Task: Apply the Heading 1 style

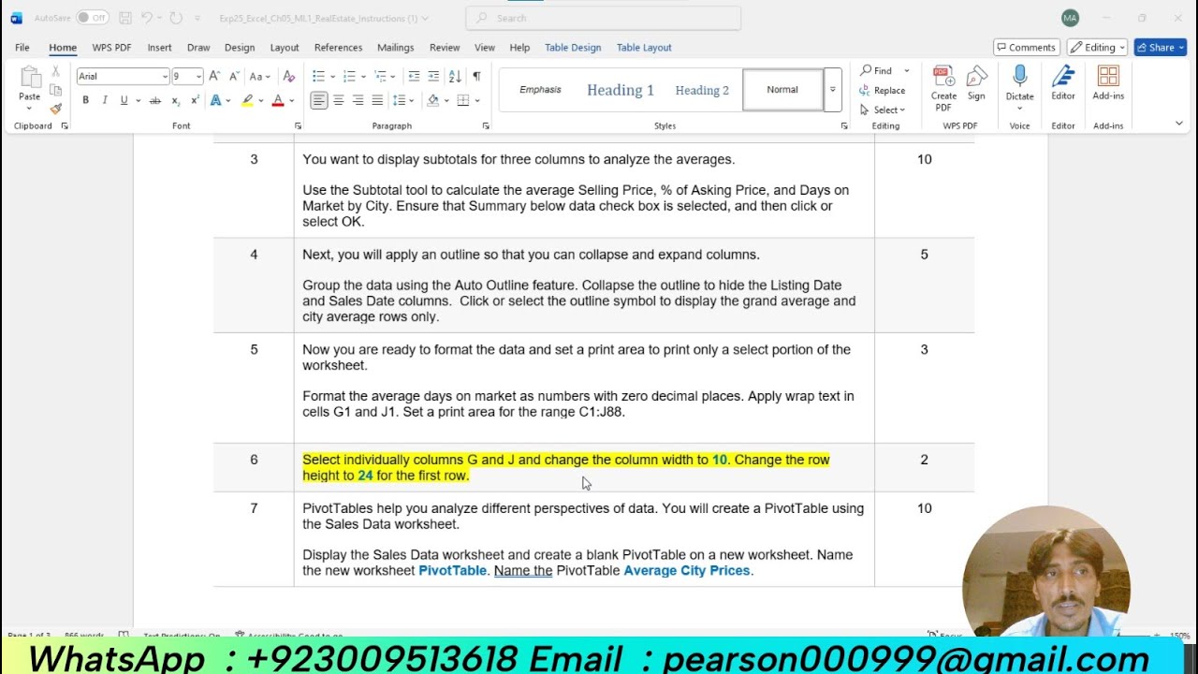Action: [x=621, y=90]
